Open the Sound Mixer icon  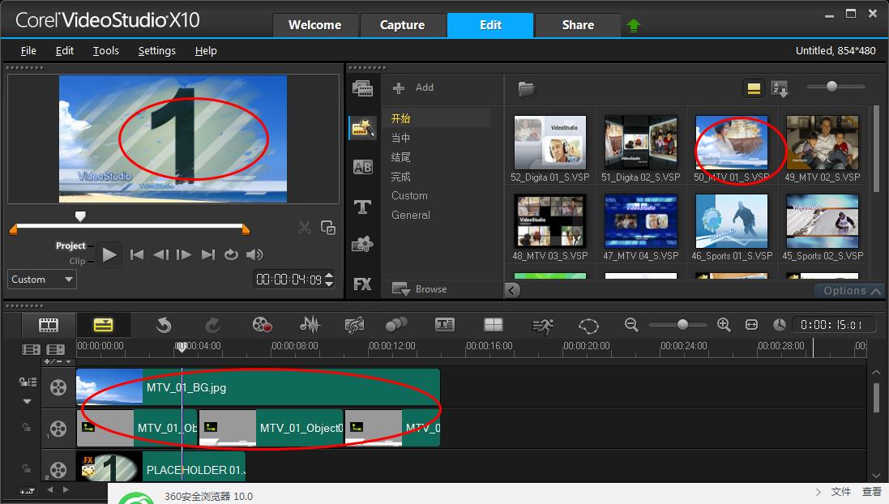click(310, 325)
